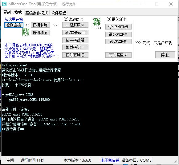Screen dimensions: 179x165
Task: Click the [3]写入新卡 group title
Action: 116,19
